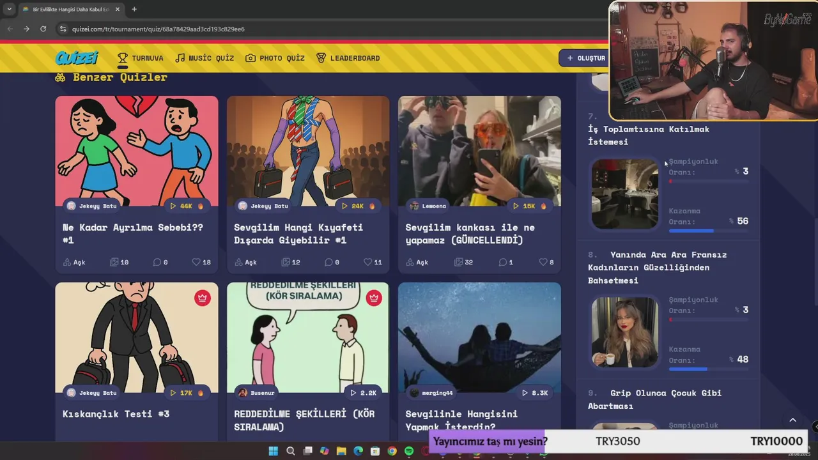Go back with browser back arrow
The height and width of the screenshot is (460, 818).
[x=10, y=29]
